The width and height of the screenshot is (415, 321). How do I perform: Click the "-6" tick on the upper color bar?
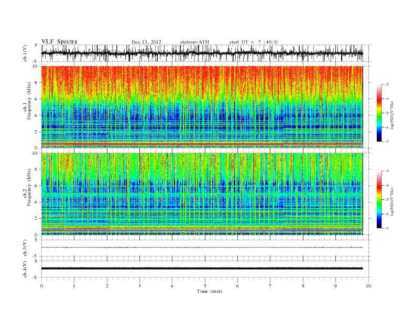[387, 127]
